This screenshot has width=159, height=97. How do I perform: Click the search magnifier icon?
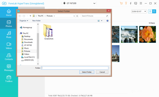click(107, 16)
